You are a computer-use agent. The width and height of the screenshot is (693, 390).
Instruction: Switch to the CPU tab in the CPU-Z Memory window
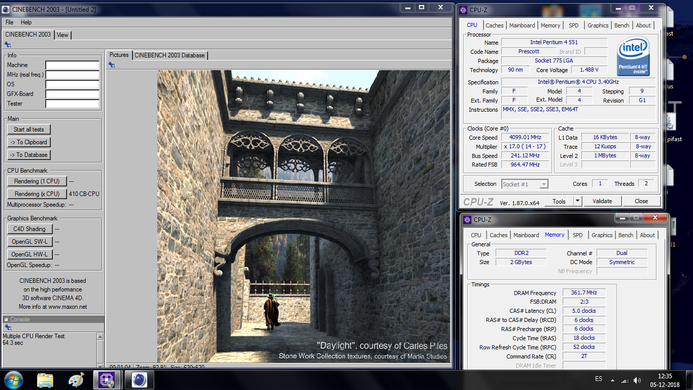click(476, 235)
